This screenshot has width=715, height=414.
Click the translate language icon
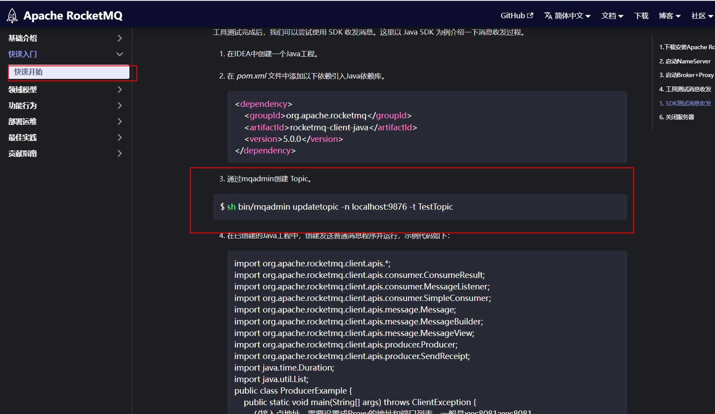pyautogui.click(x=548, y=16)
